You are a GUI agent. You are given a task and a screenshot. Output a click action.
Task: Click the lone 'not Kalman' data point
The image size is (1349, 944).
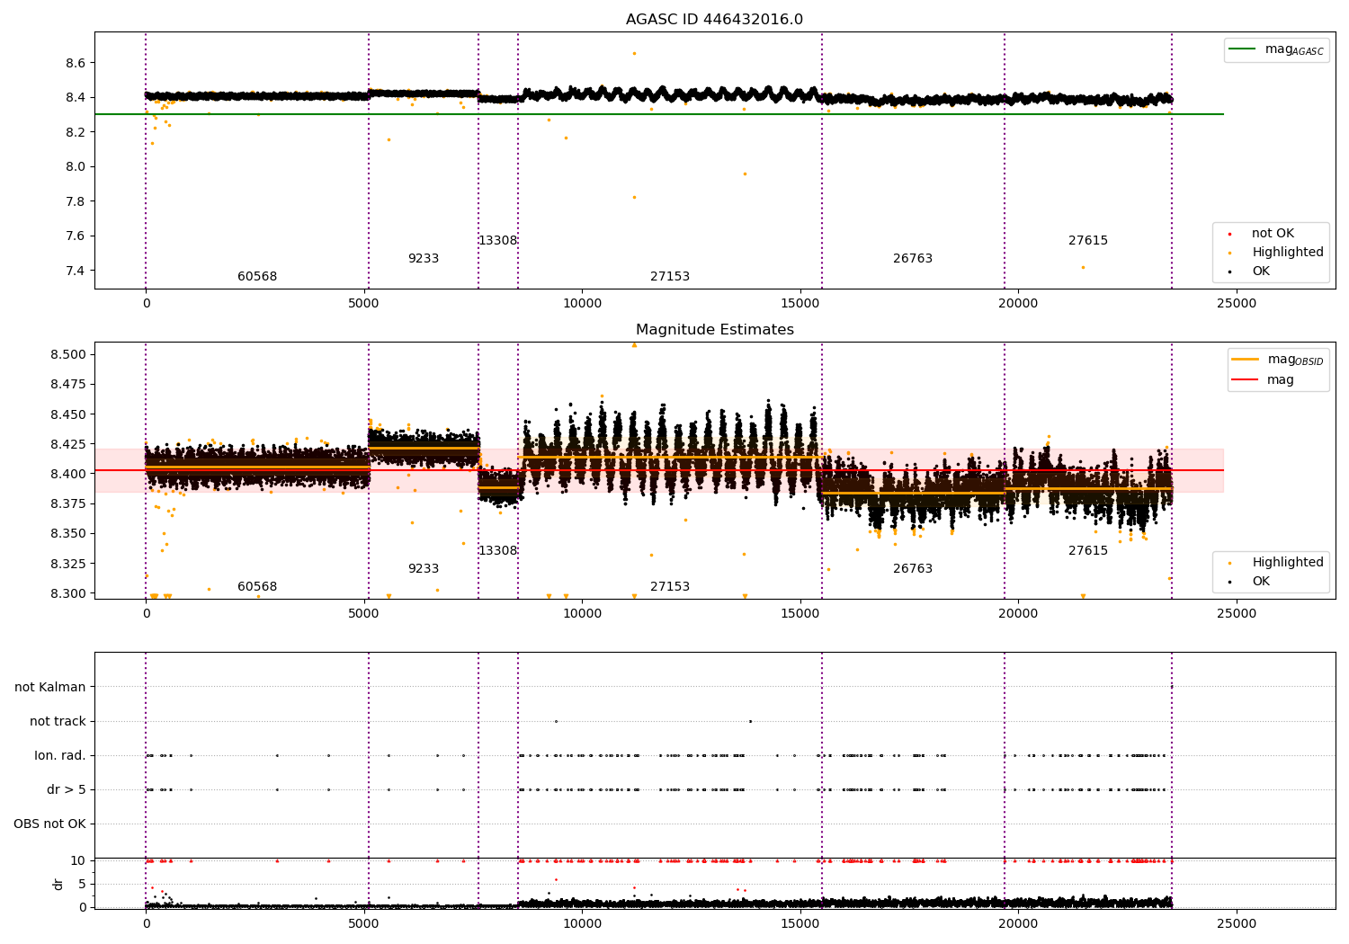[1171, 687]
